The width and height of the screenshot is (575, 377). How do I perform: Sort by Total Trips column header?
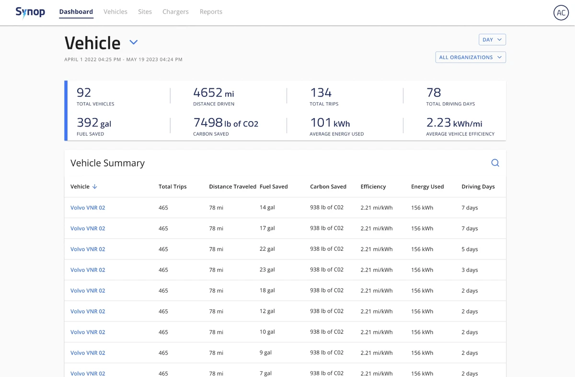pyautogui.click(x=172, y=187)
